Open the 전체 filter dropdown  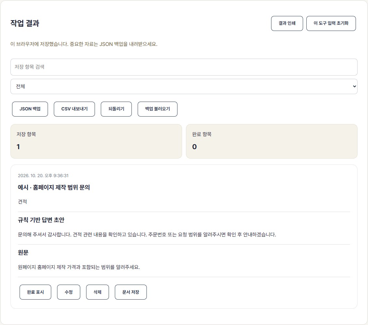(x=184, y=87)
